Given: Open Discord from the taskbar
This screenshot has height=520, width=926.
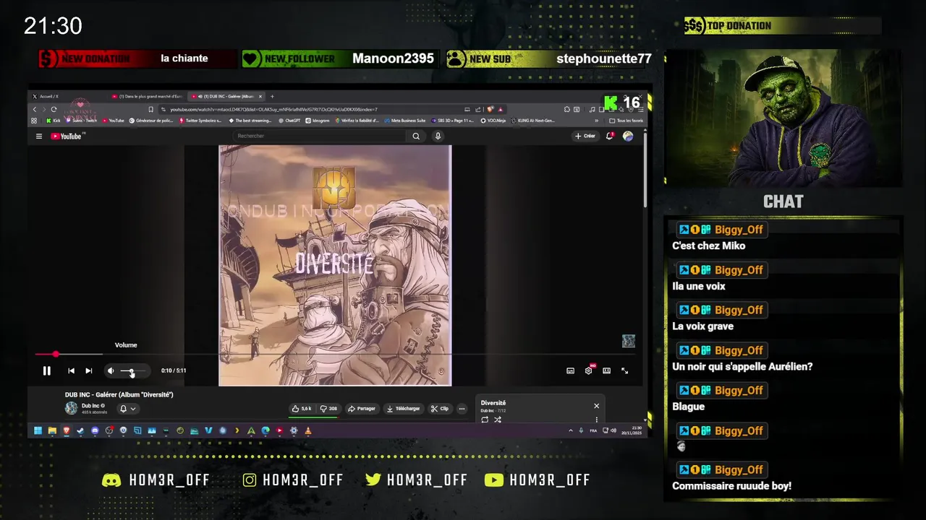Looking at the screenshot, I should (95, 430).
